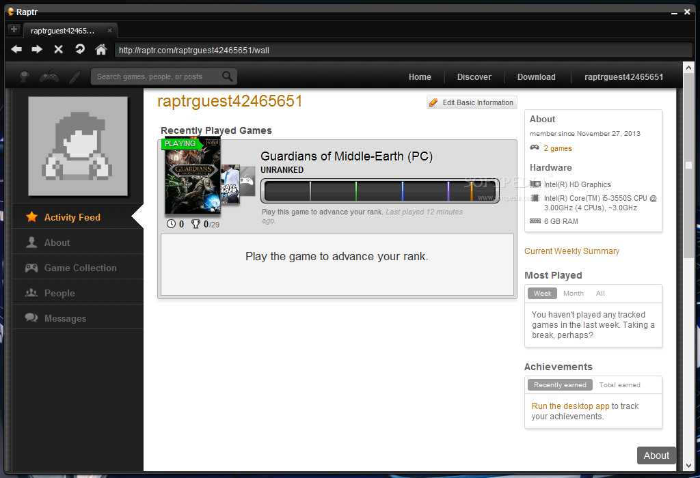
Task: Click the pixelated profile avatar
Action: point(78,146)
